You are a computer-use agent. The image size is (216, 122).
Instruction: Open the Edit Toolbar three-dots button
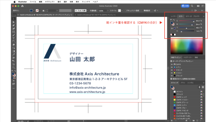13,88
